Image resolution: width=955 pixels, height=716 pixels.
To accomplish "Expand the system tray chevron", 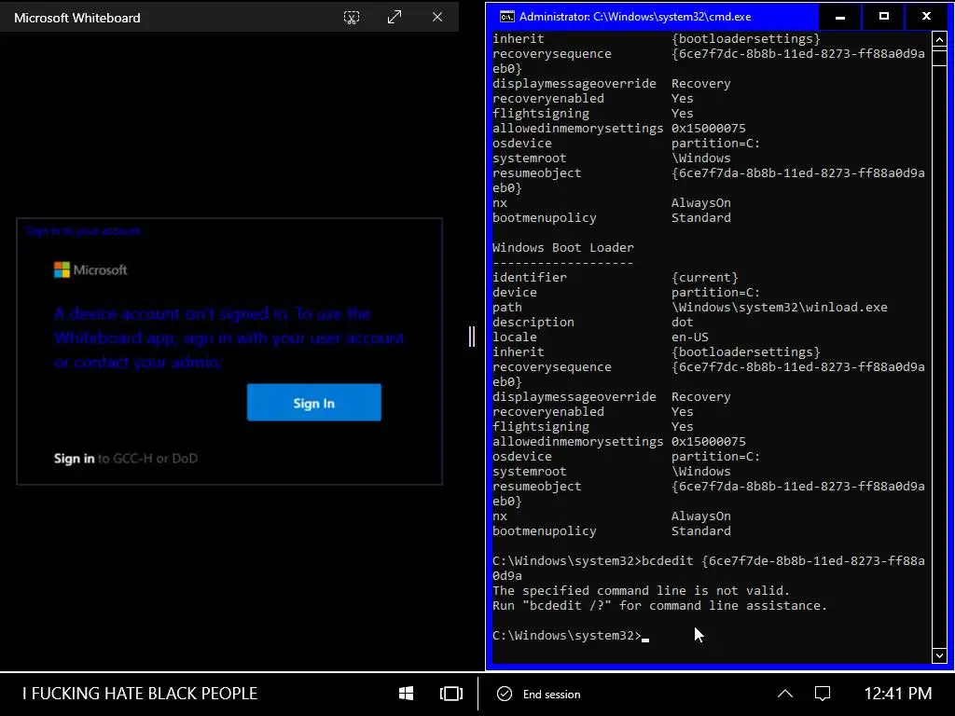I will (785, 694).
